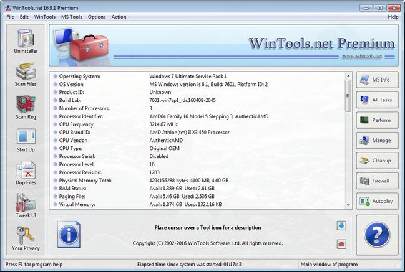This screenshot has height=272, width=405.
Task: Click the blue down arrow icon
Action: [341, 226]
